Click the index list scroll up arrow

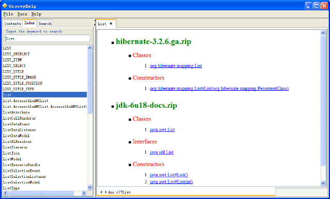coord(90,48)
